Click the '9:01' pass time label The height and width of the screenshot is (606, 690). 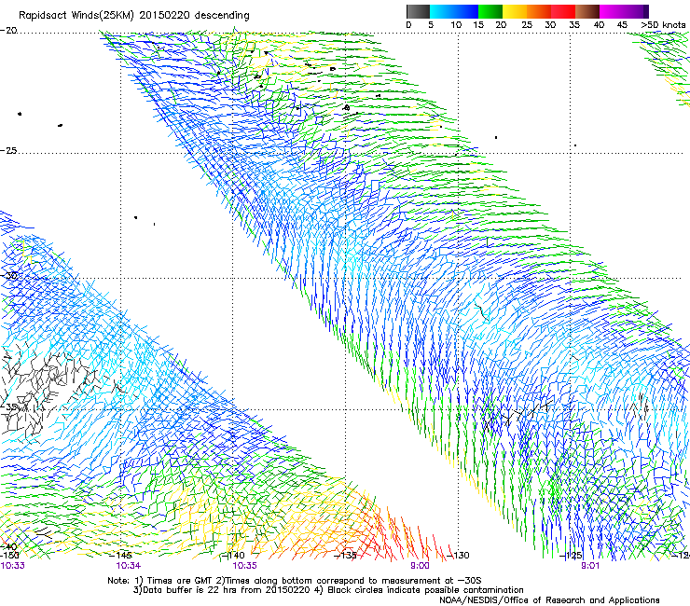[590, 566]
